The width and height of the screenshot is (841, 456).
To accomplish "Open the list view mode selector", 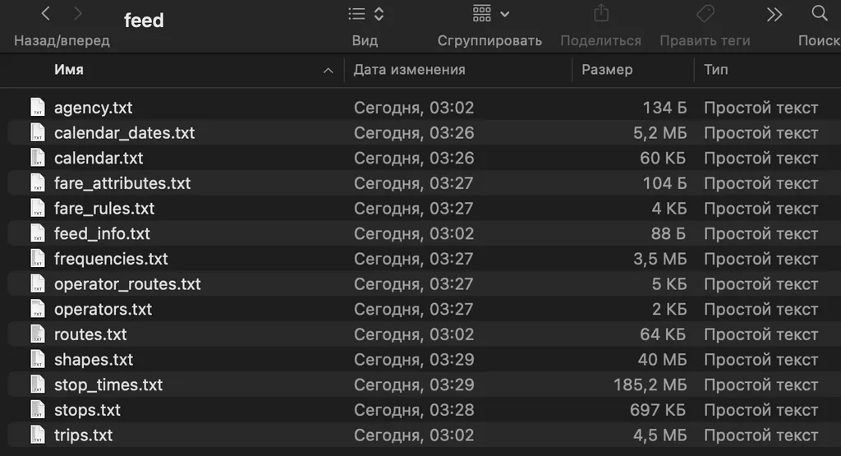I will tap(365, 14).
